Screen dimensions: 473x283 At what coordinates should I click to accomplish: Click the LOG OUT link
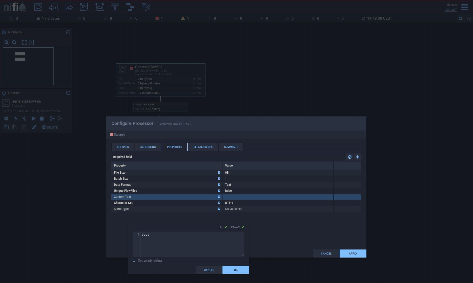(x=451, y=10)
